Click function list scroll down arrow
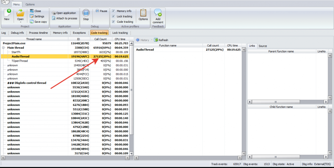The height and width of the screenshot is (168, 334). pos(244,154)
